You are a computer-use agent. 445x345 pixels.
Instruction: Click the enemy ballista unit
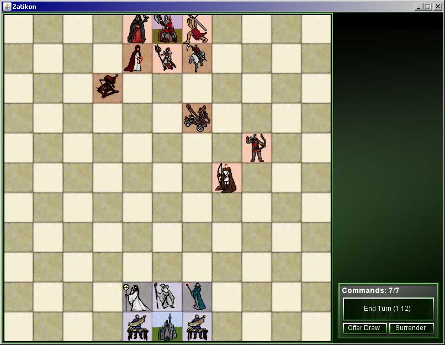tap(108, 88)
